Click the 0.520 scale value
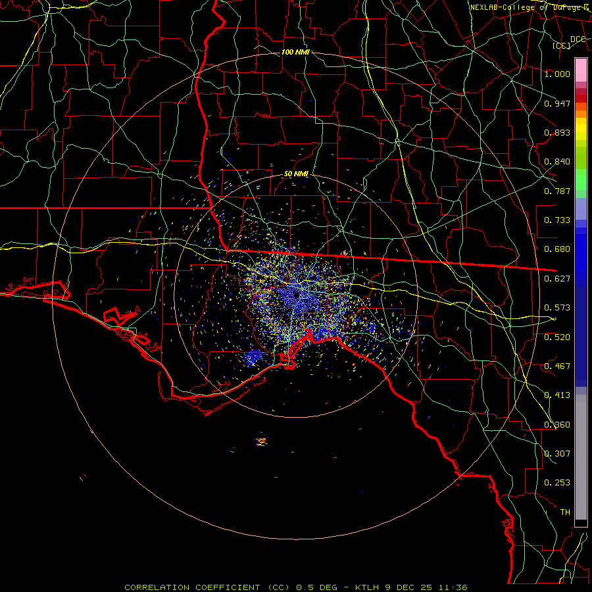Screen dimensions: 592x592 coord(557,337)
